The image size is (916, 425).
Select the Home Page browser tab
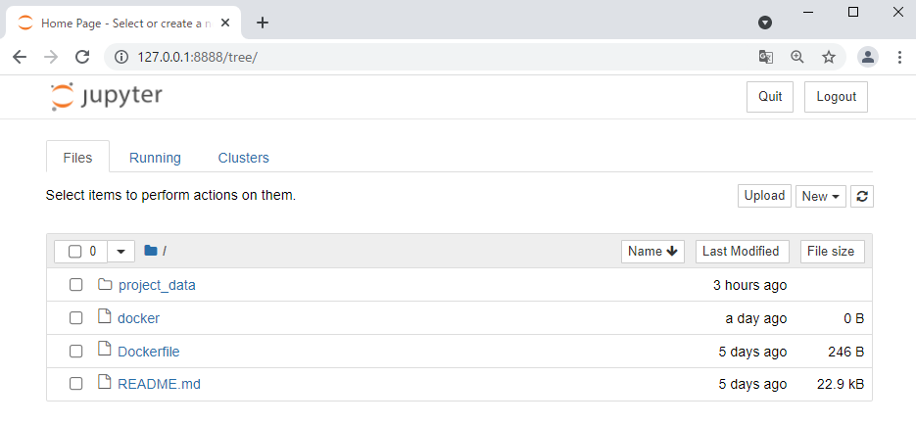click(x=124, y=24)
